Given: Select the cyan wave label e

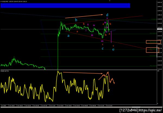Looking at the screenshot, I should [x=113, y=49].
